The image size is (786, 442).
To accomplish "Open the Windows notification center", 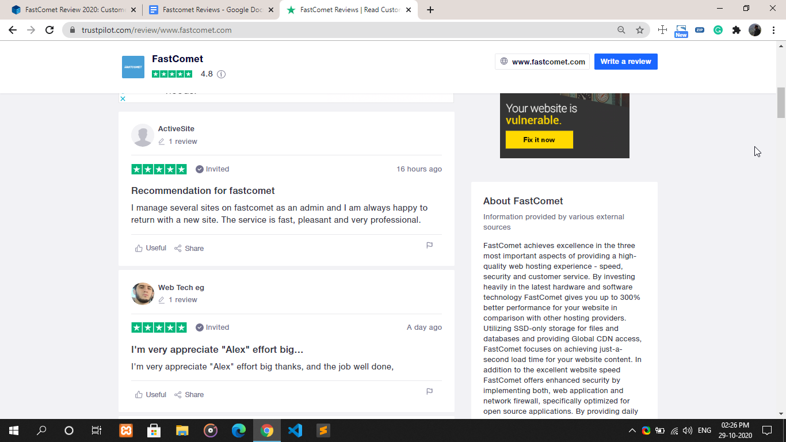I will [766, 430].
